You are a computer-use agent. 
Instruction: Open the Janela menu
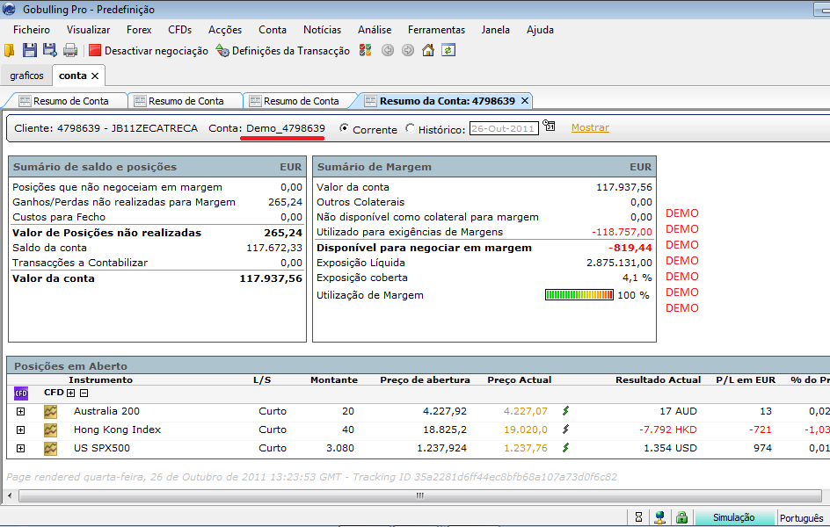click(x=496, y=30)
